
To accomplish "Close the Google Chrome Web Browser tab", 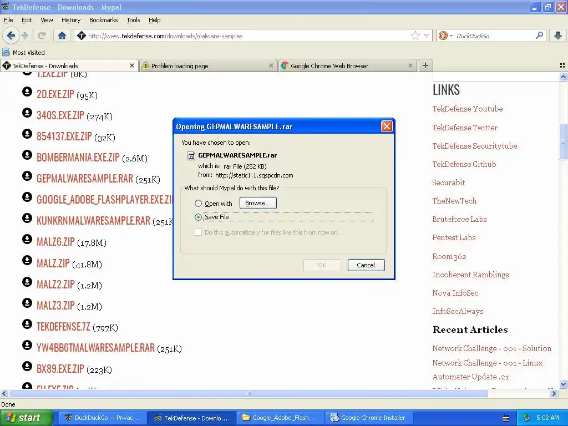I will (x=410, y=65).
